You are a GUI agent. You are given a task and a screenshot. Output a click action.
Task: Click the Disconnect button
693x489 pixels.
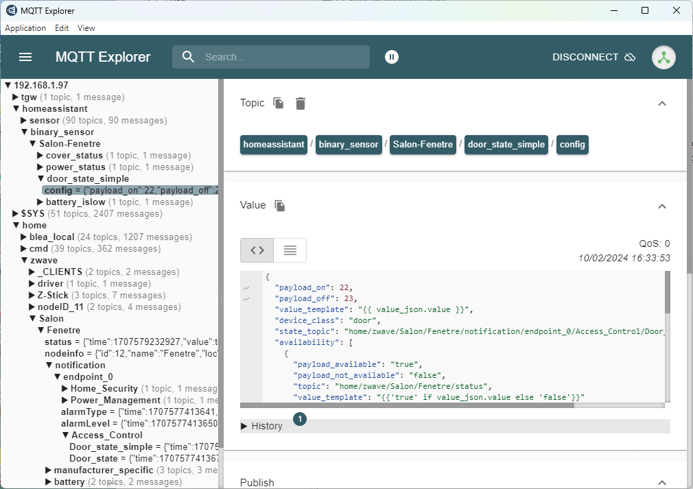594,57
